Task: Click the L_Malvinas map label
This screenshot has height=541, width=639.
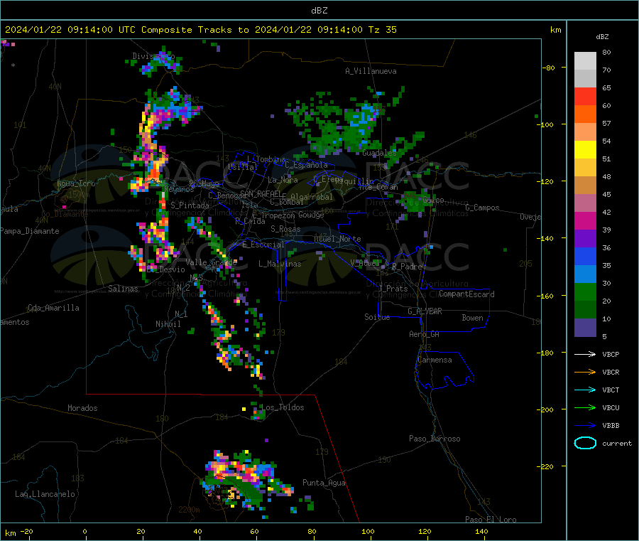Action: 280,264
